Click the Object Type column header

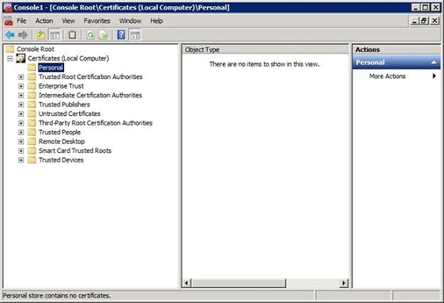pyautogui.click(x=265, y=50)
